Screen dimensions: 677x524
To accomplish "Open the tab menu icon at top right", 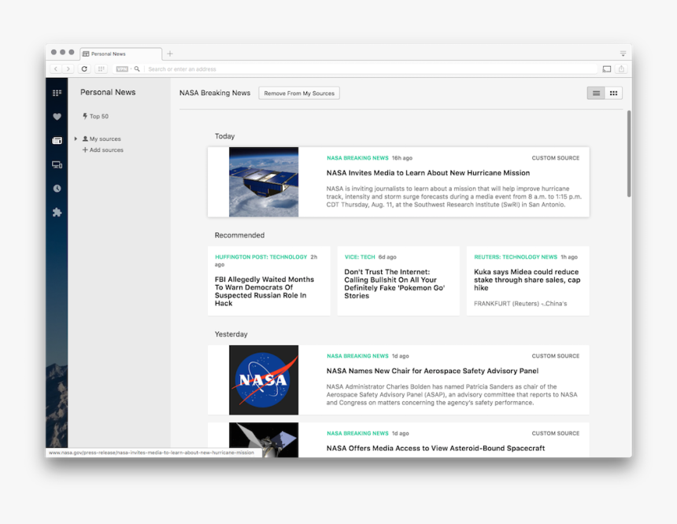I will coord(623,54).
